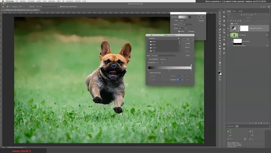The width and height of the screenshot is (271, 153).
Task: Select the Lasso tool
Action: tap(220, 18)
